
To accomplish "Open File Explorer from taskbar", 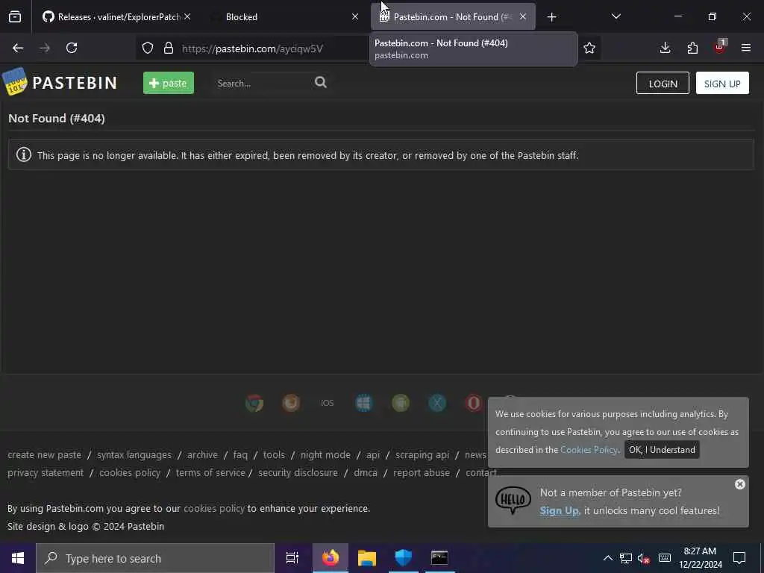I will (x=367, y=558).
